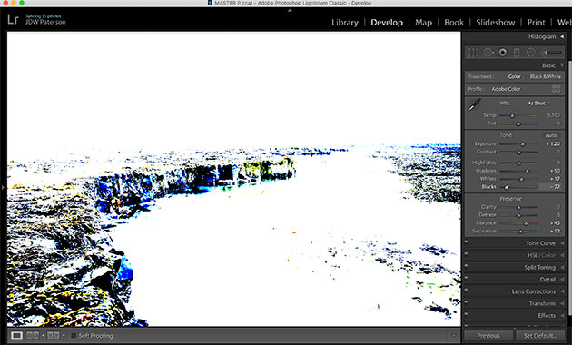Click the Shadows slider handle
572x345 pixels.
528,171
